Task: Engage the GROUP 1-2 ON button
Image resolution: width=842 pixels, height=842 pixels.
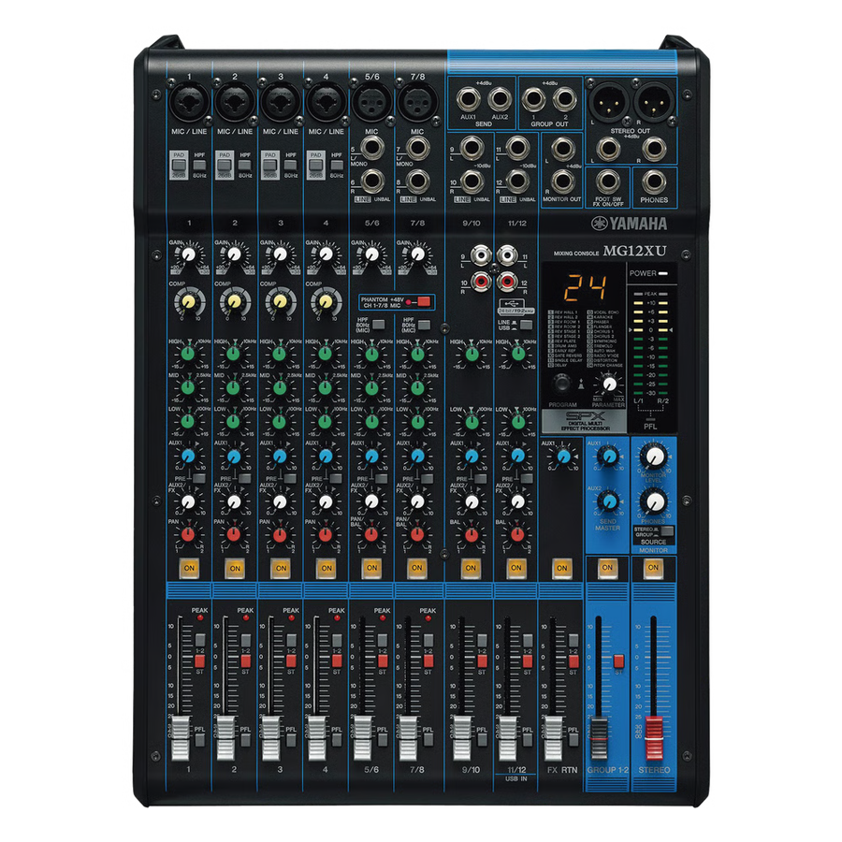Action: point(607,568)
